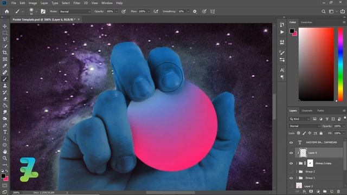Select the Eraser tool
The image size is (347, 195).
coord(5,99)
